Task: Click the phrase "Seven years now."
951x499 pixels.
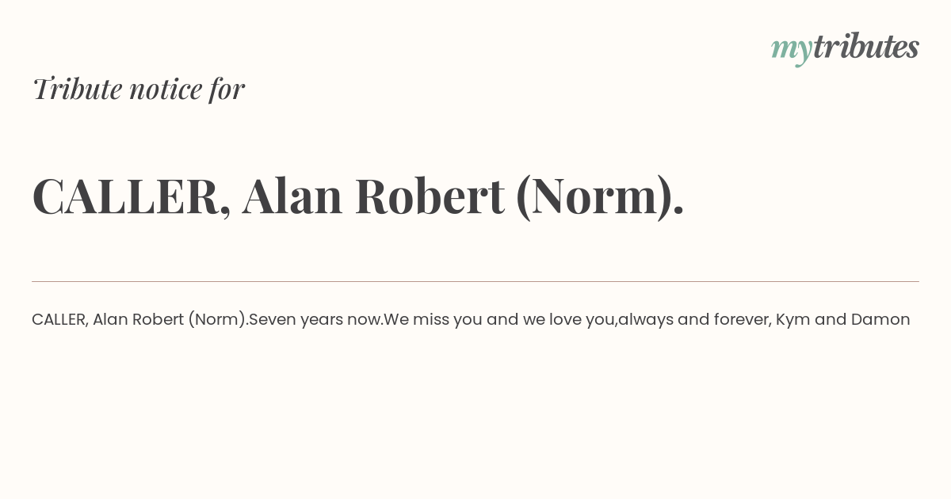Action: [x=316, y=320]
